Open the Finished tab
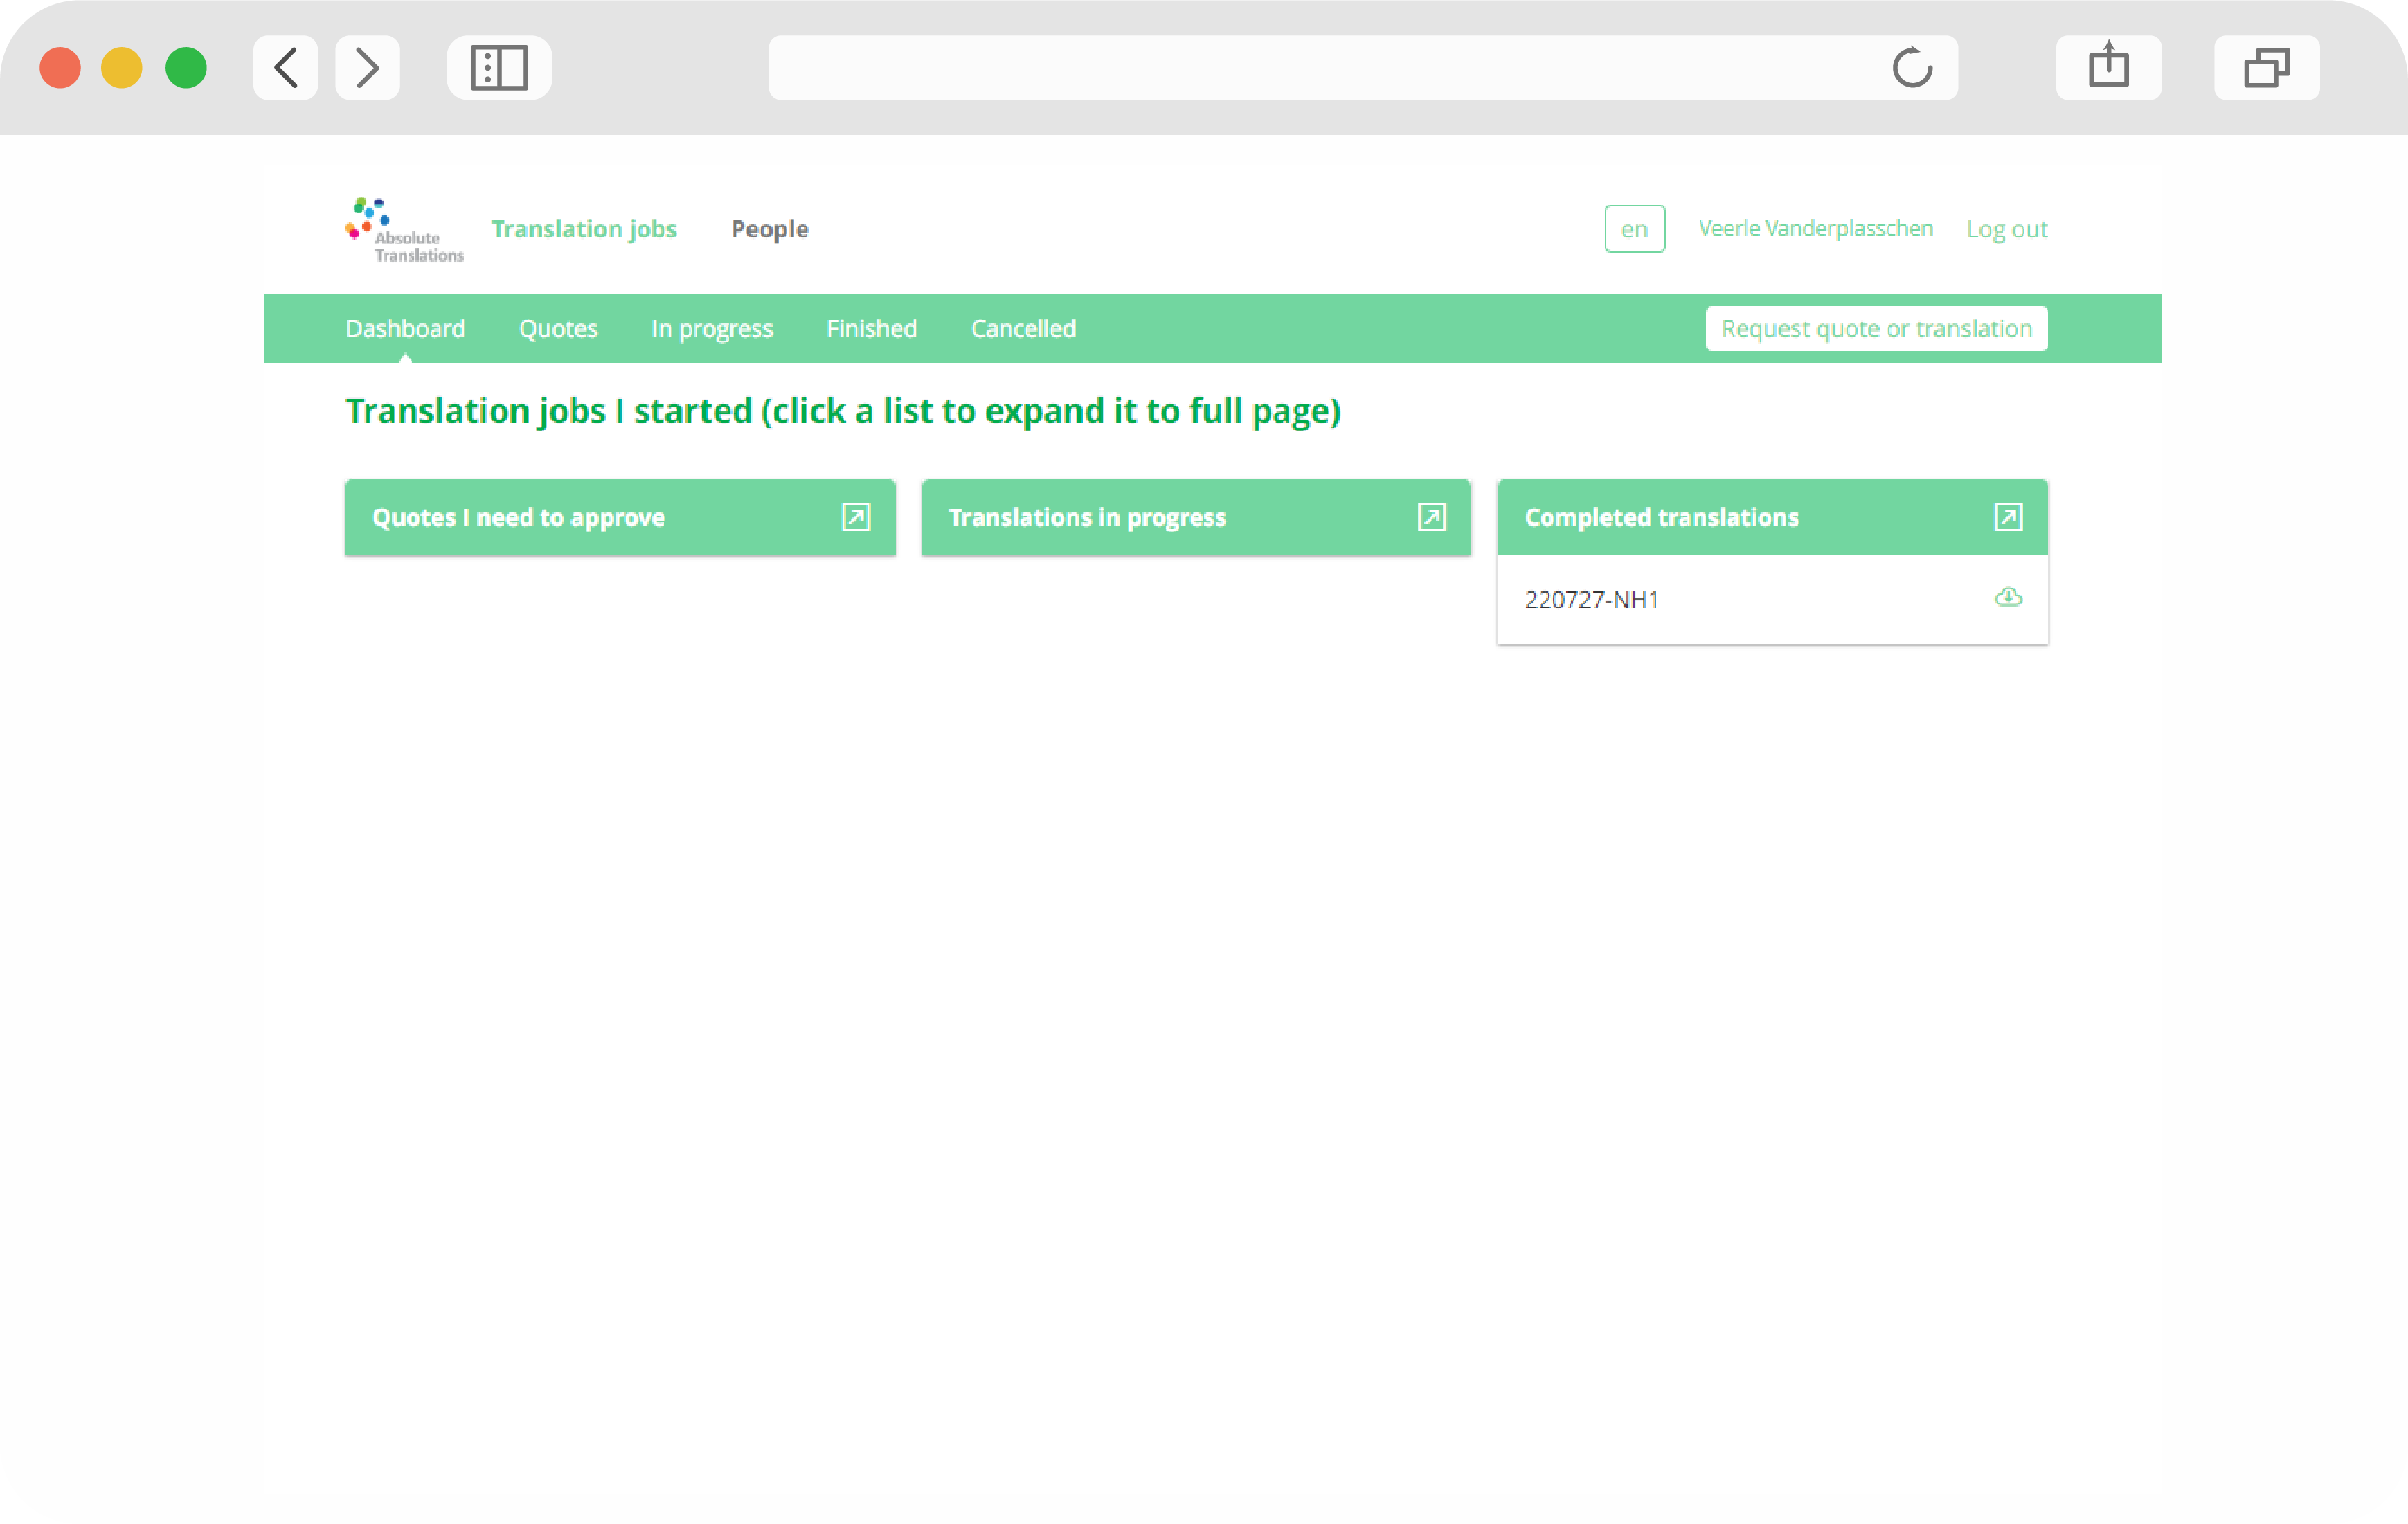 click(871, 328)
